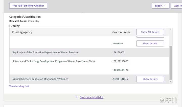182x107 pixels.
Task: Open the View funding text link
Action: (x=19, y=86)
